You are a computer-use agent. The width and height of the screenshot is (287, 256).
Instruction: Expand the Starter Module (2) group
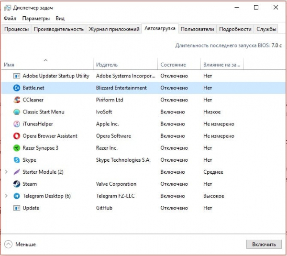[x=6, y=172]
